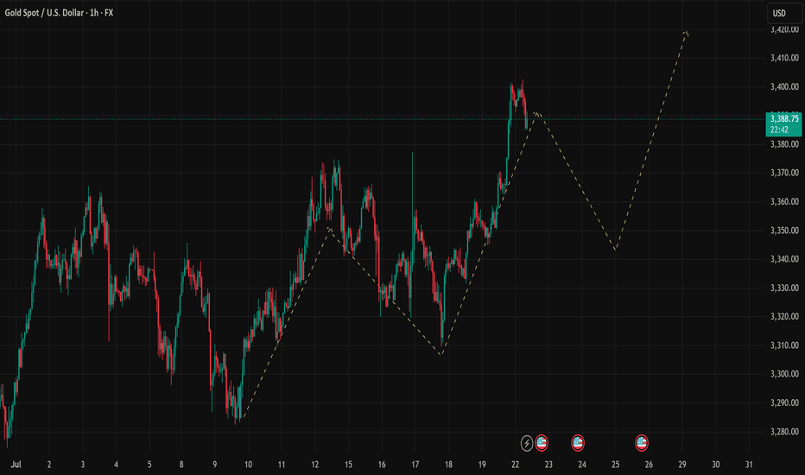Click the 3,320.00 price axis label
Screen dimensions: 805x475
[784, 317]
